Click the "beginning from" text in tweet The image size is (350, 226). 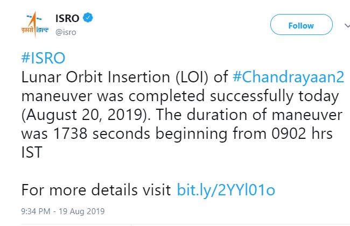(x=211, y=134)
